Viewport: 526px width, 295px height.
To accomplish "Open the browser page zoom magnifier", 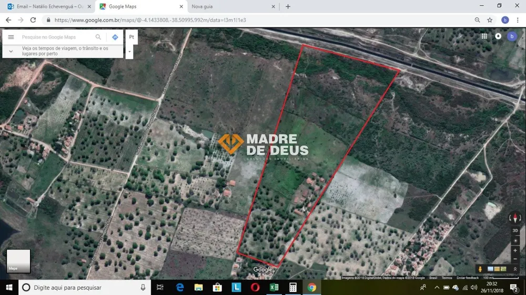I will [477, 20].
